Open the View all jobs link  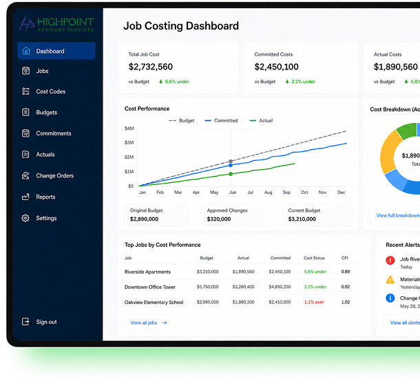point(149,322)
